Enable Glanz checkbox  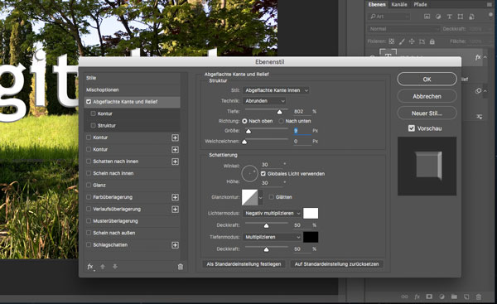click(x=89, y=185)
